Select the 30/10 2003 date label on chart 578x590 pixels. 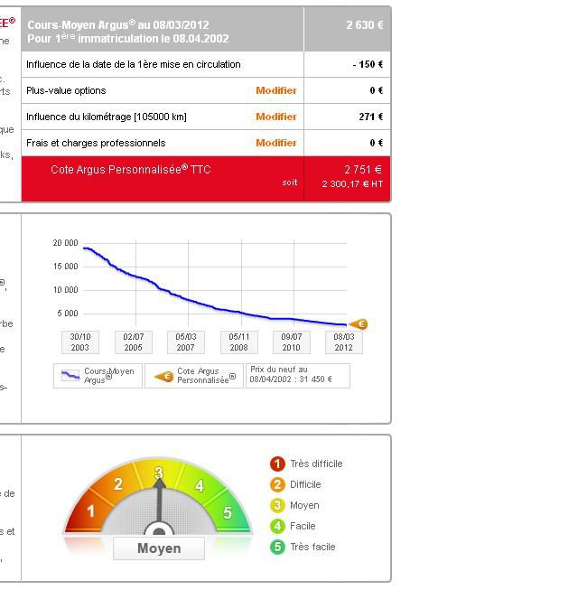click(x=80, y=342)
